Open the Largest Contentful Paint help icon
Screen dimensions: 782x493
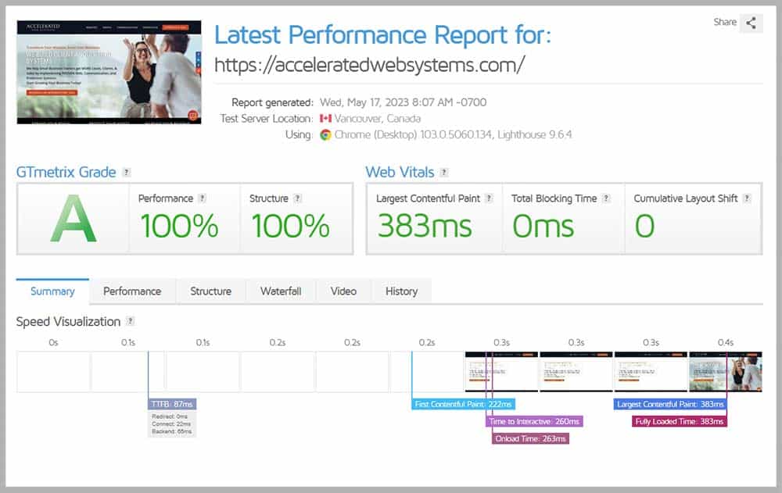489,198
